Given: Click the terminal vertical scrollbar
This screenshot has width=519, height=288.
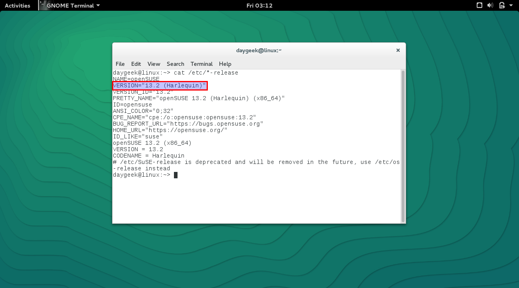Looking at the screenshot, I should pyautogui.click(x=403, y=146).
